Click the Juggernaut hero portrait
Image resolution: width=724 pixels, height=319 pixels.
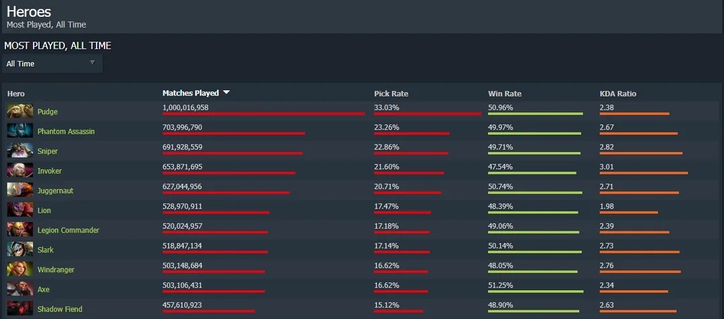click(20, 191)
